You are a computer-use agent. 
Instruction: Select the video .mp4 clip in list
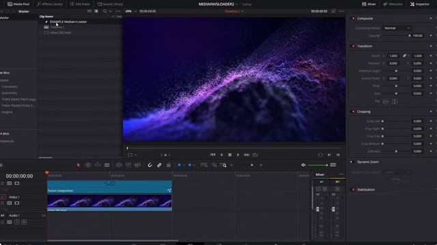[60, 33]
